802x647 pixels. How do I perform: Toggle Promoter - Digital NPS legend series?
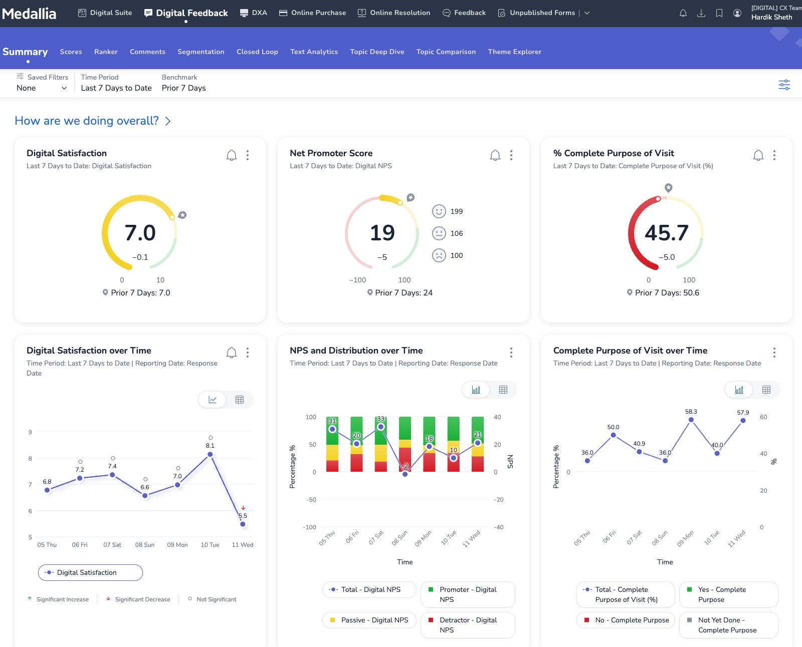click(x=468, y=594)
